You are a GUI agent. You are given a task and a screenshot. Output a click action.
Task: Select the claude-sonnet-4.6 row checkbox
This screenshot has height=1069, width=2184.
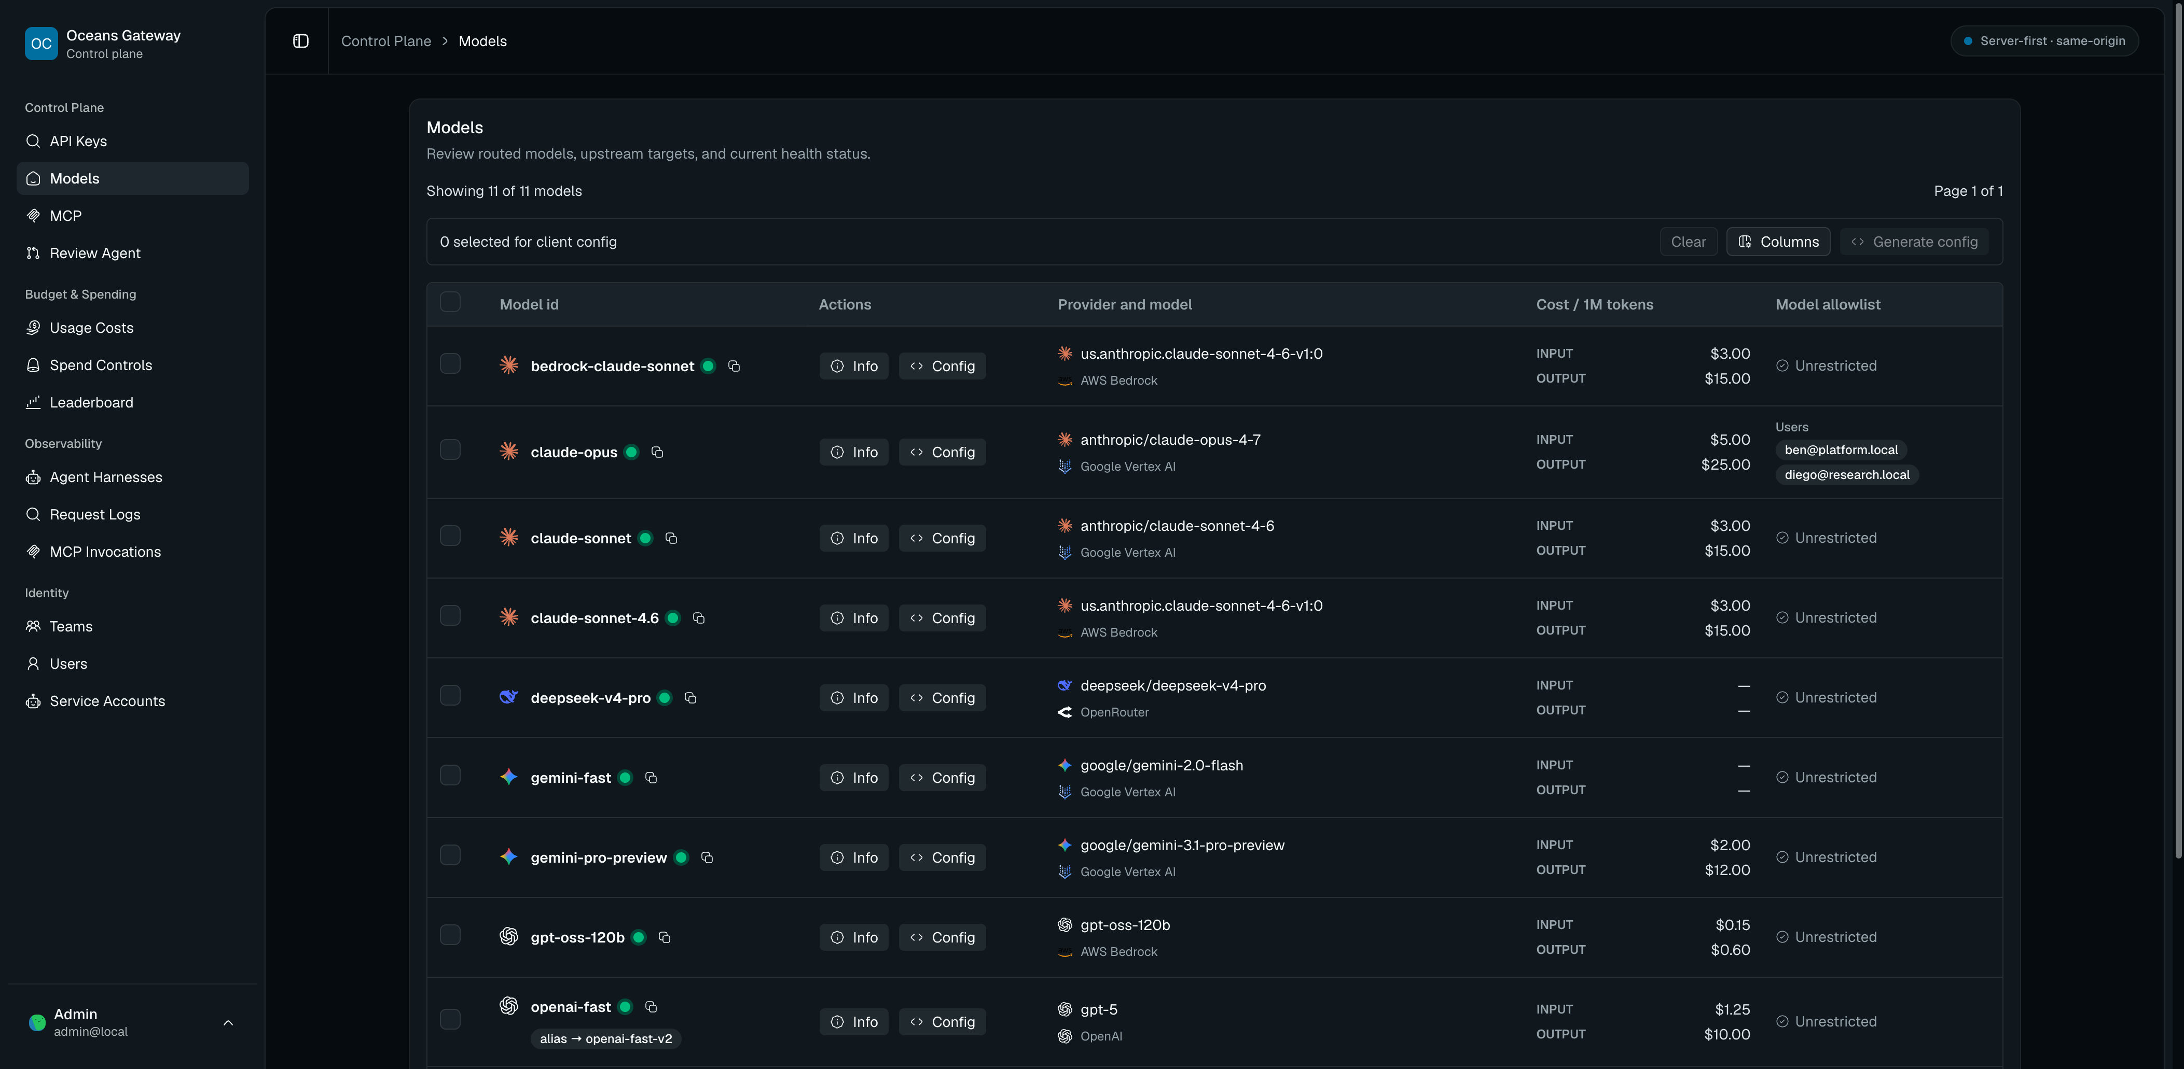450,616
